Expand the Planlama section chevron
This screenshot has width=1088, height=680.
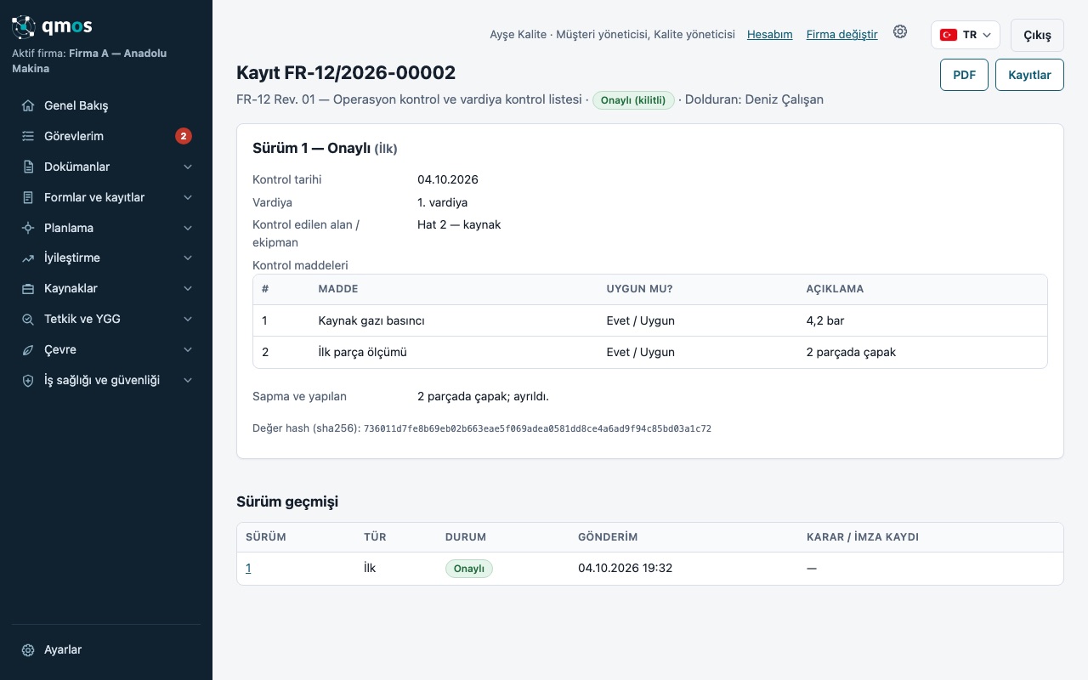(188, 228)
